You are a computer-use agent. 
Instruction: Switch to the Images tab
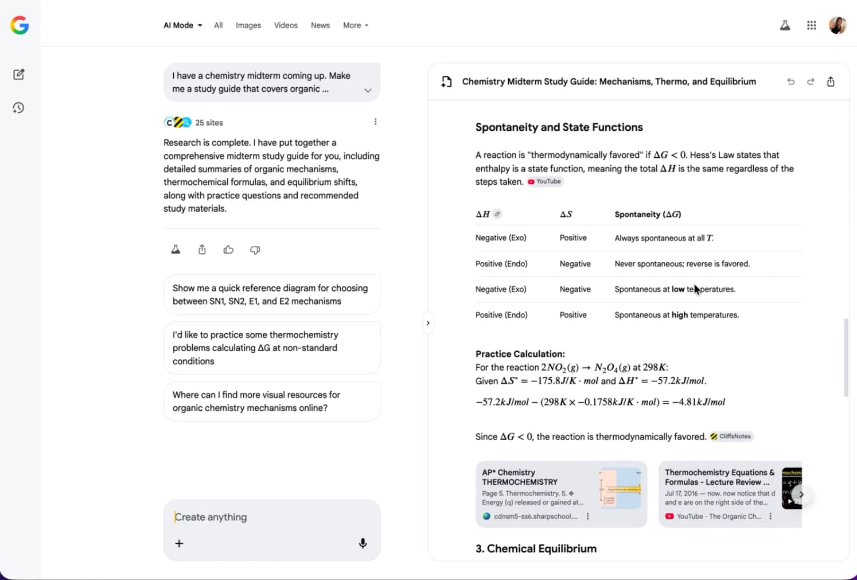(248, 25)
